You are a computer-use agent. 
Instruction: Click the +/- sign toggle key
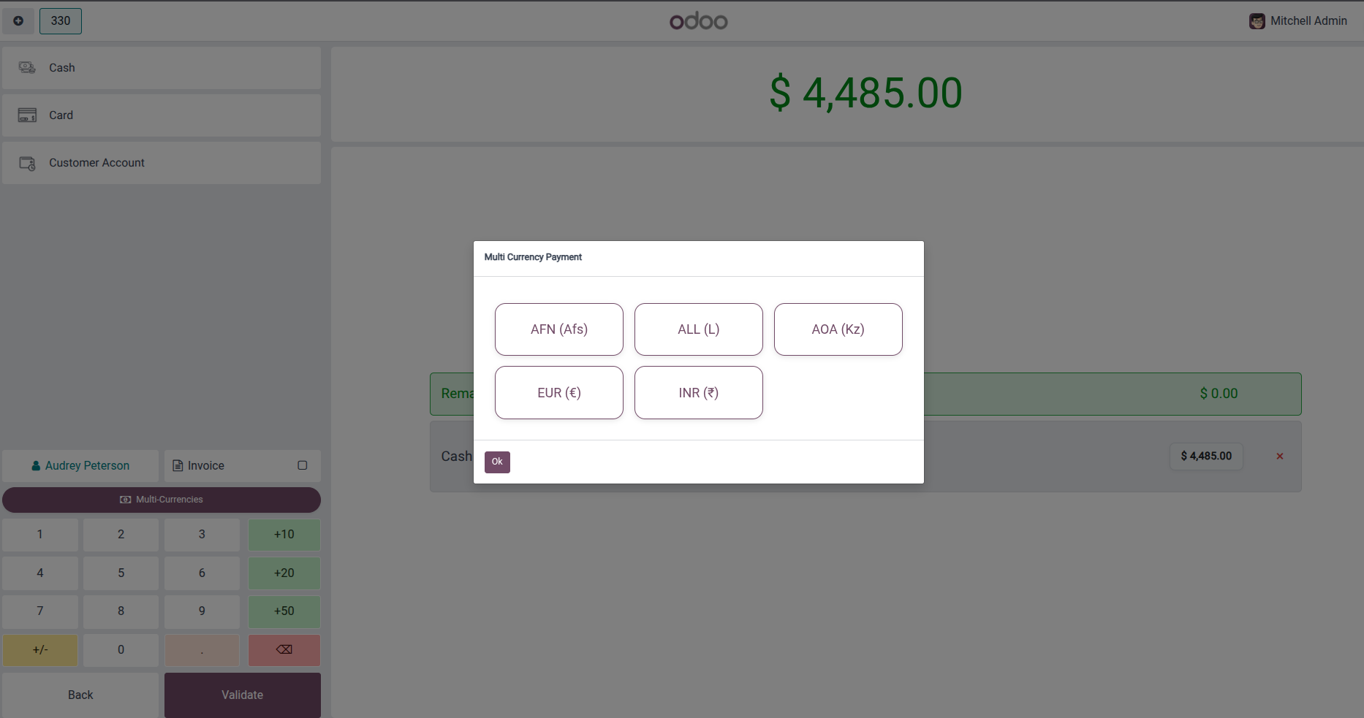coord(40,649)
